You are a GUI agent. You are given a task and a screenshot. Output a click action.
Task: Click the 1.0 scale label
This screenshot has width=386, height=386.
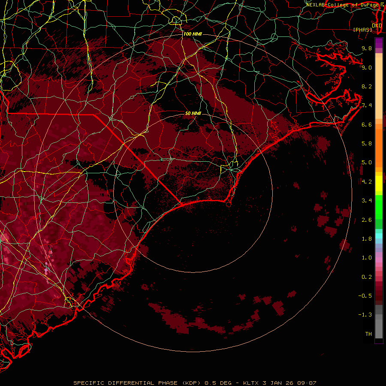pos(367,258)
